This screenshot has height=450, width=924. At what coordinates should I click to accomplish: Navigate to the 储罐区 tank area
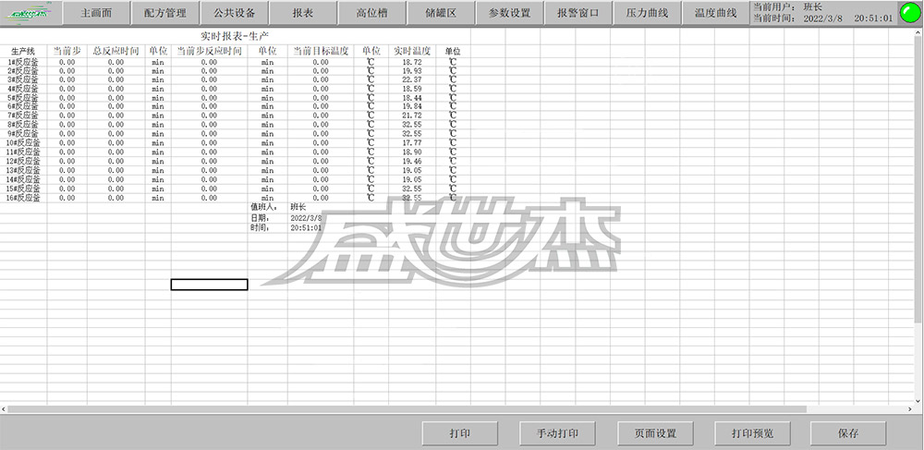440,13
